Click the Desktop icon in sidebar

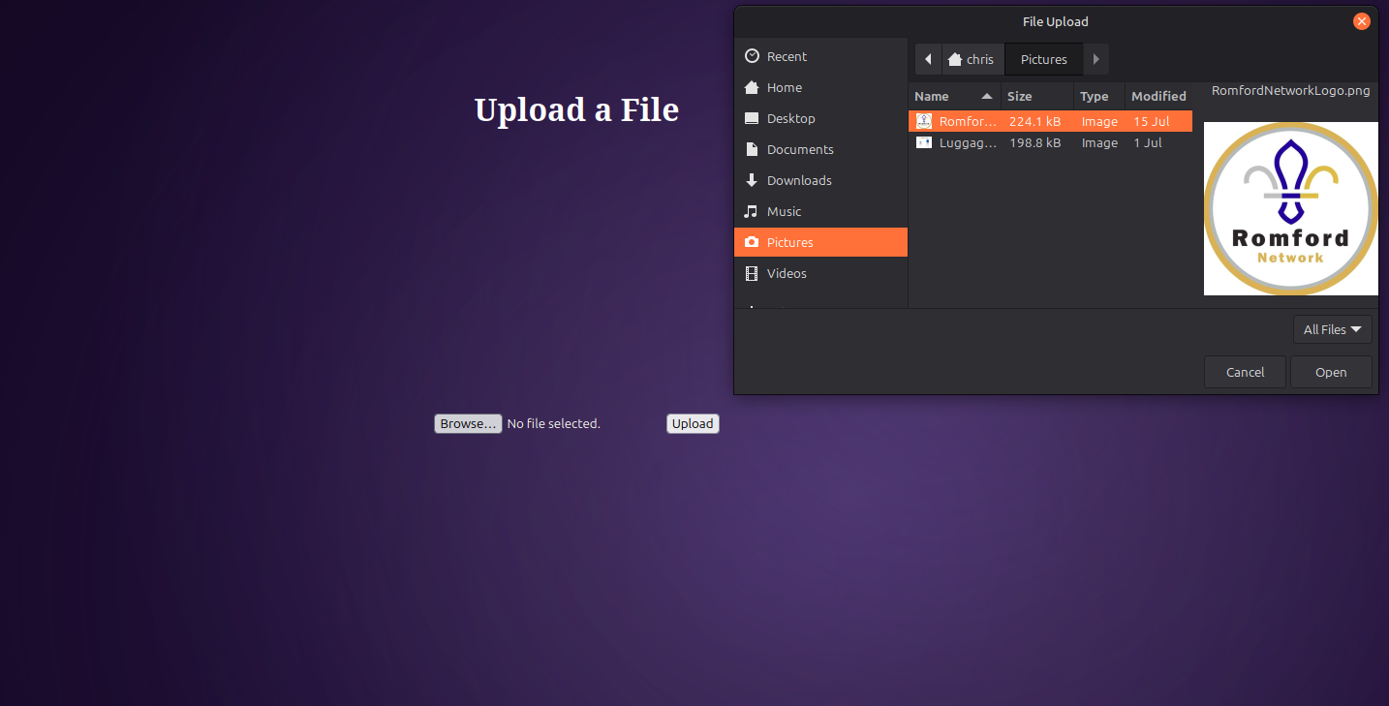coord(752,118)
